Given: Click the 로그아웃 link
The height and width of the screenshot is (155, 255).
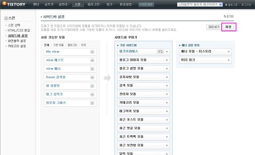Looking at the screenshot, I should point(246,5).
